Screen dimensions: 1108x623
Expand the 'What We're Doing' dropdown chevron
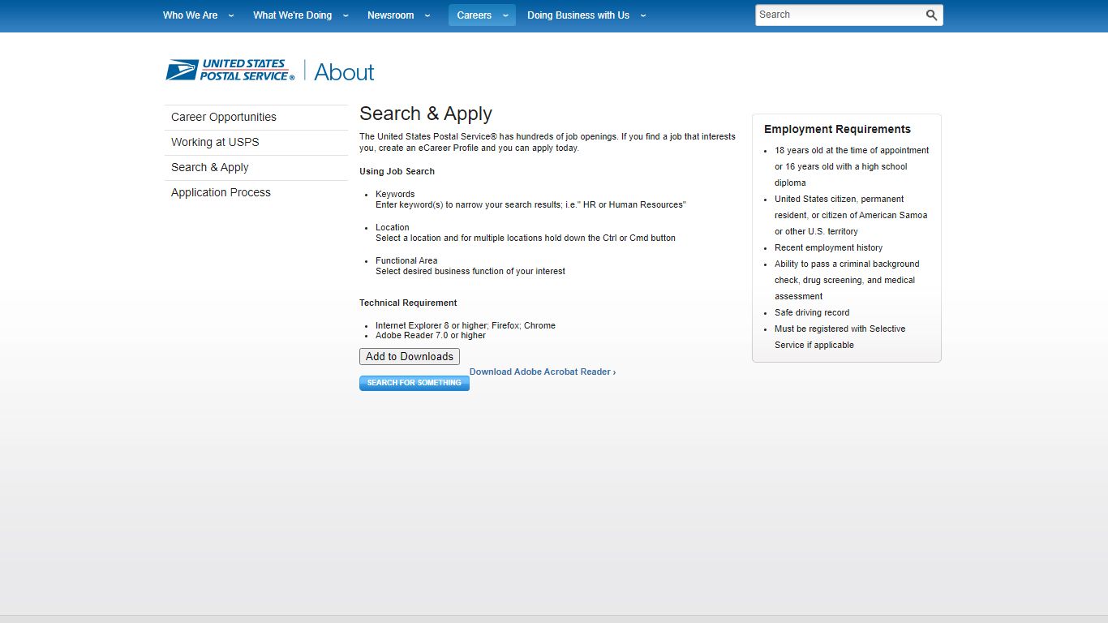point(346,15)
